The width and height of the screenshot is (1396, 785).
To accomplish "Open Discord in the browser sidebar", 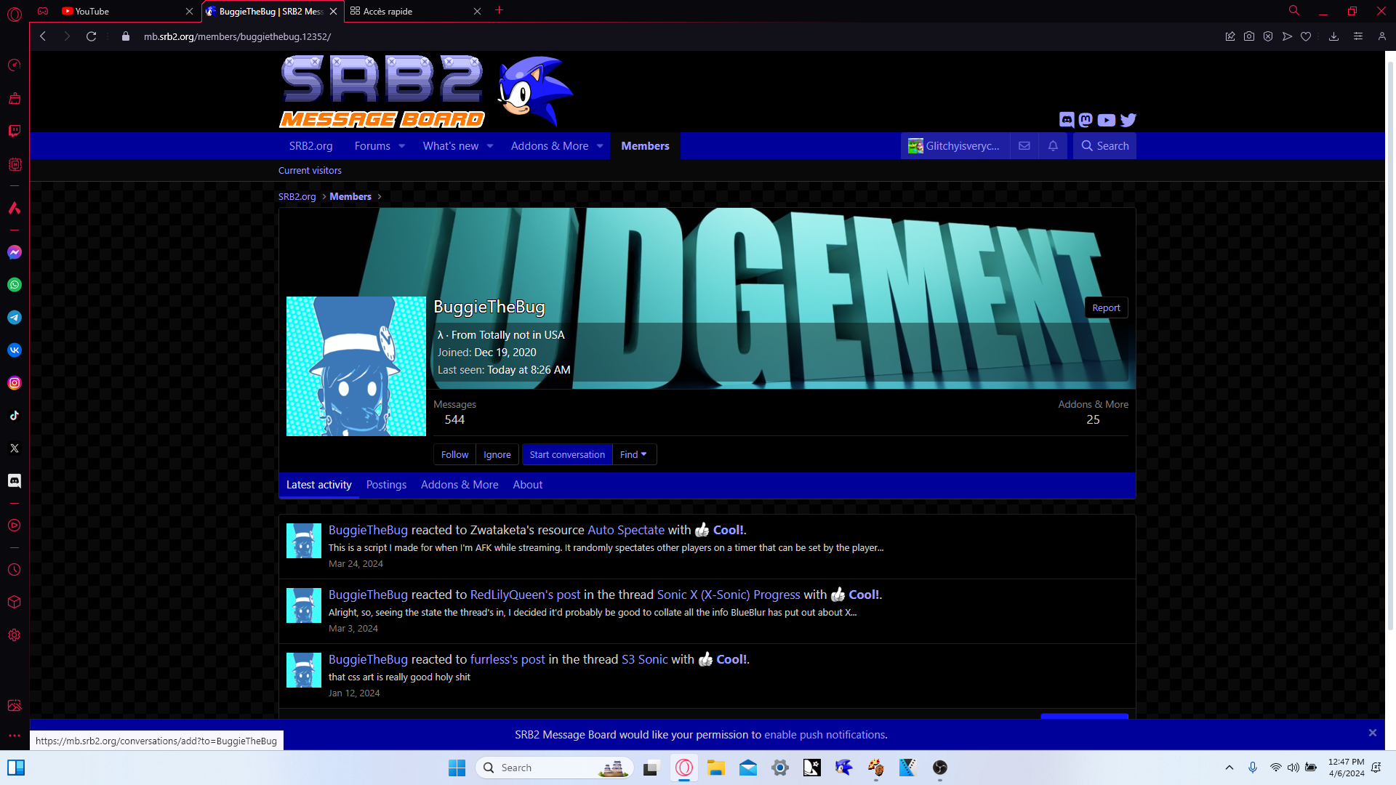I will [15, 481].
